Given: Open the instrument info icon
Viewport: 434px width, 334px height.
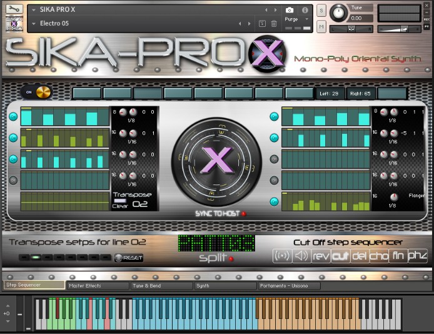Looking at the screenshot, I should point(305,10).
